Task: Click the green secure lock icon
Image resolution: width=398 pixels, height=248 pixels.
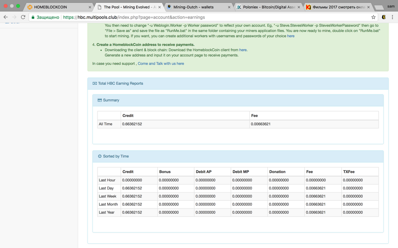Action: (33, 17)
